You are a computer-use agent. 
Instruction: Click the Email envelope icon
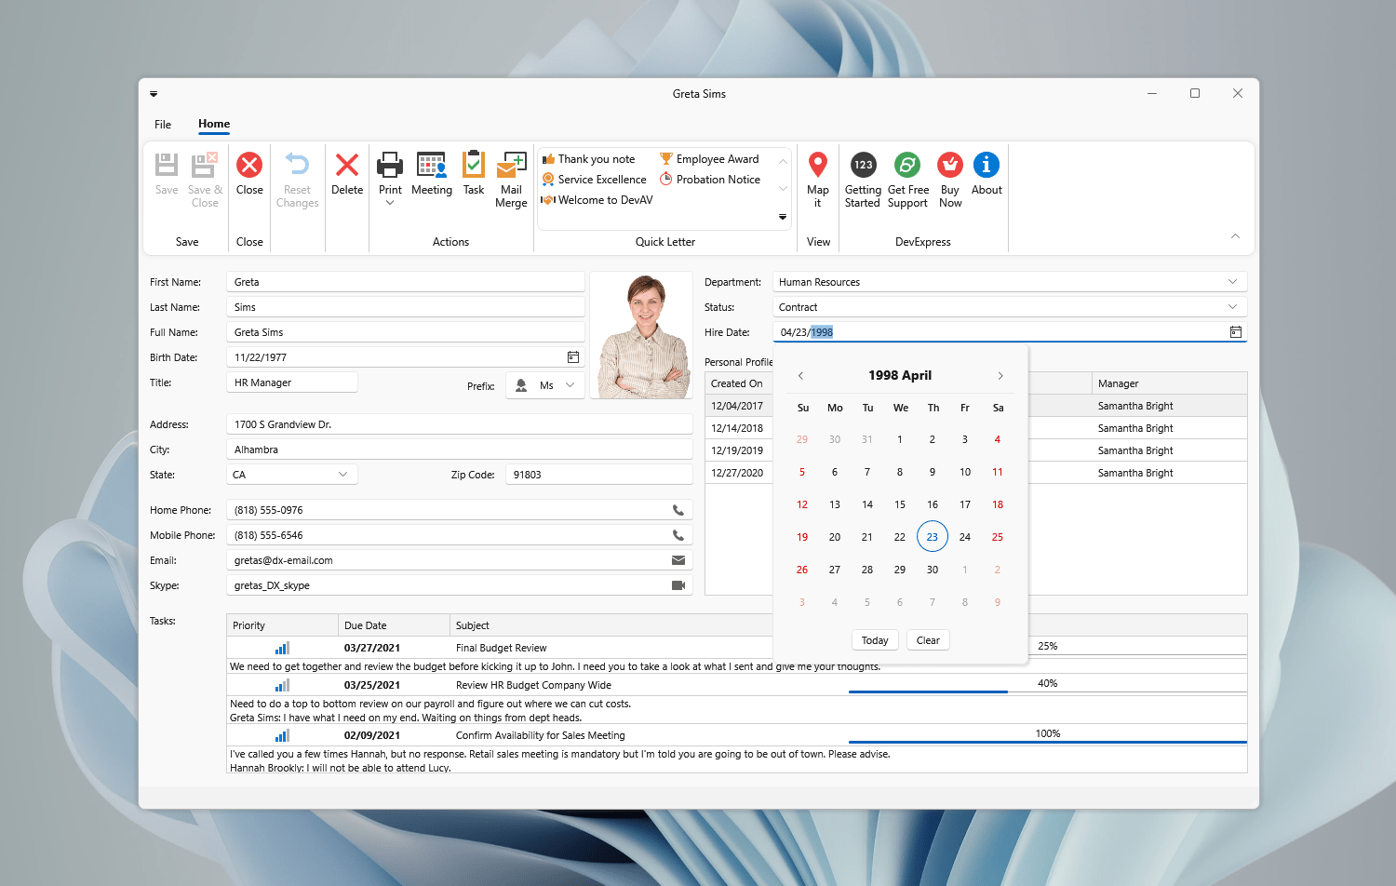click(x=678, y=560)
